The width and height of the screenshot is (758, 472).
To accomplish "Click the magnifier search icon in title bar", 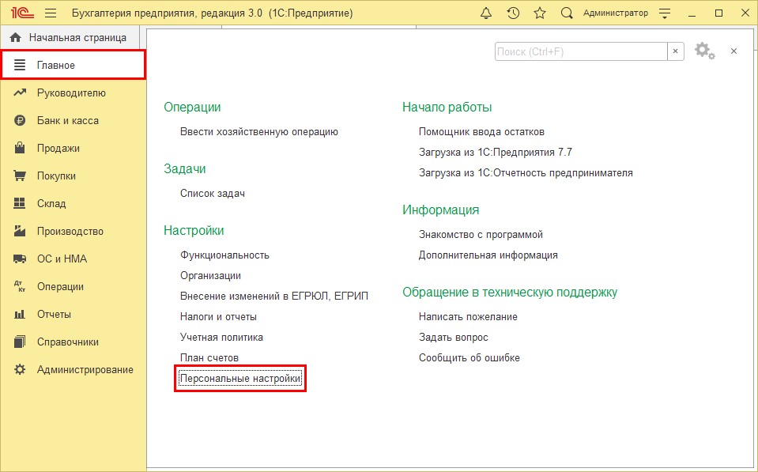I will (x=567, y=13).
